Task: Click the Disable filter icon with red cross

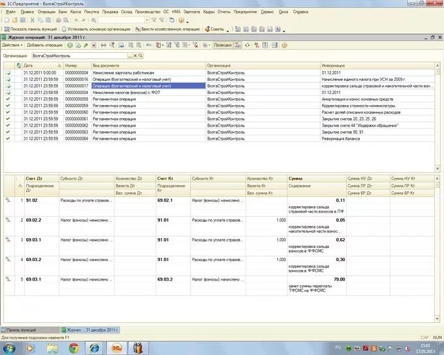Action: 195,45
